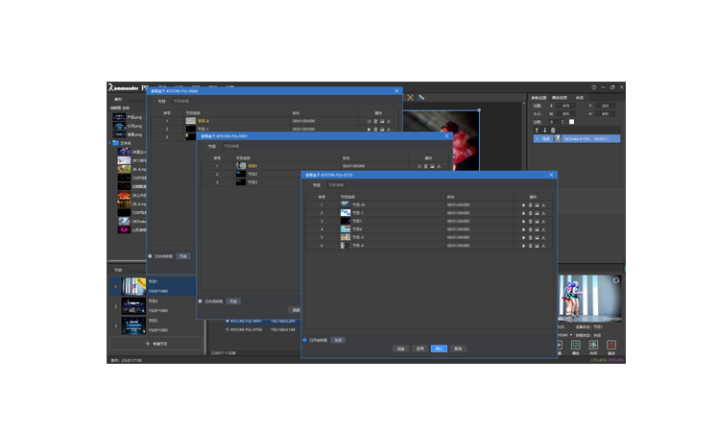
Task: Toggle the blue schedule radio in KYSTAR-P2s-0750 dialog
Action: [305, 340]
